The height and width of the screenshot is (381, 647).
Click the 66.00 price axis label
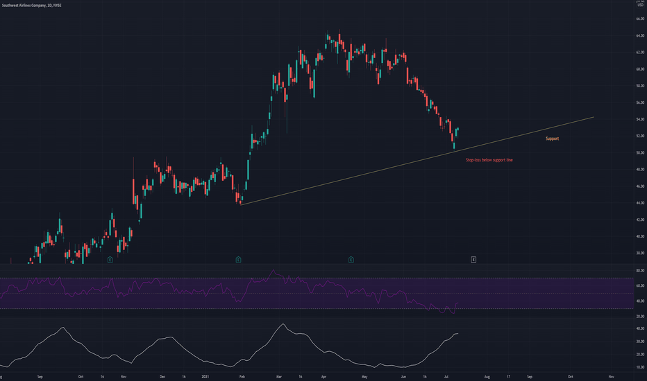[640, 19]
